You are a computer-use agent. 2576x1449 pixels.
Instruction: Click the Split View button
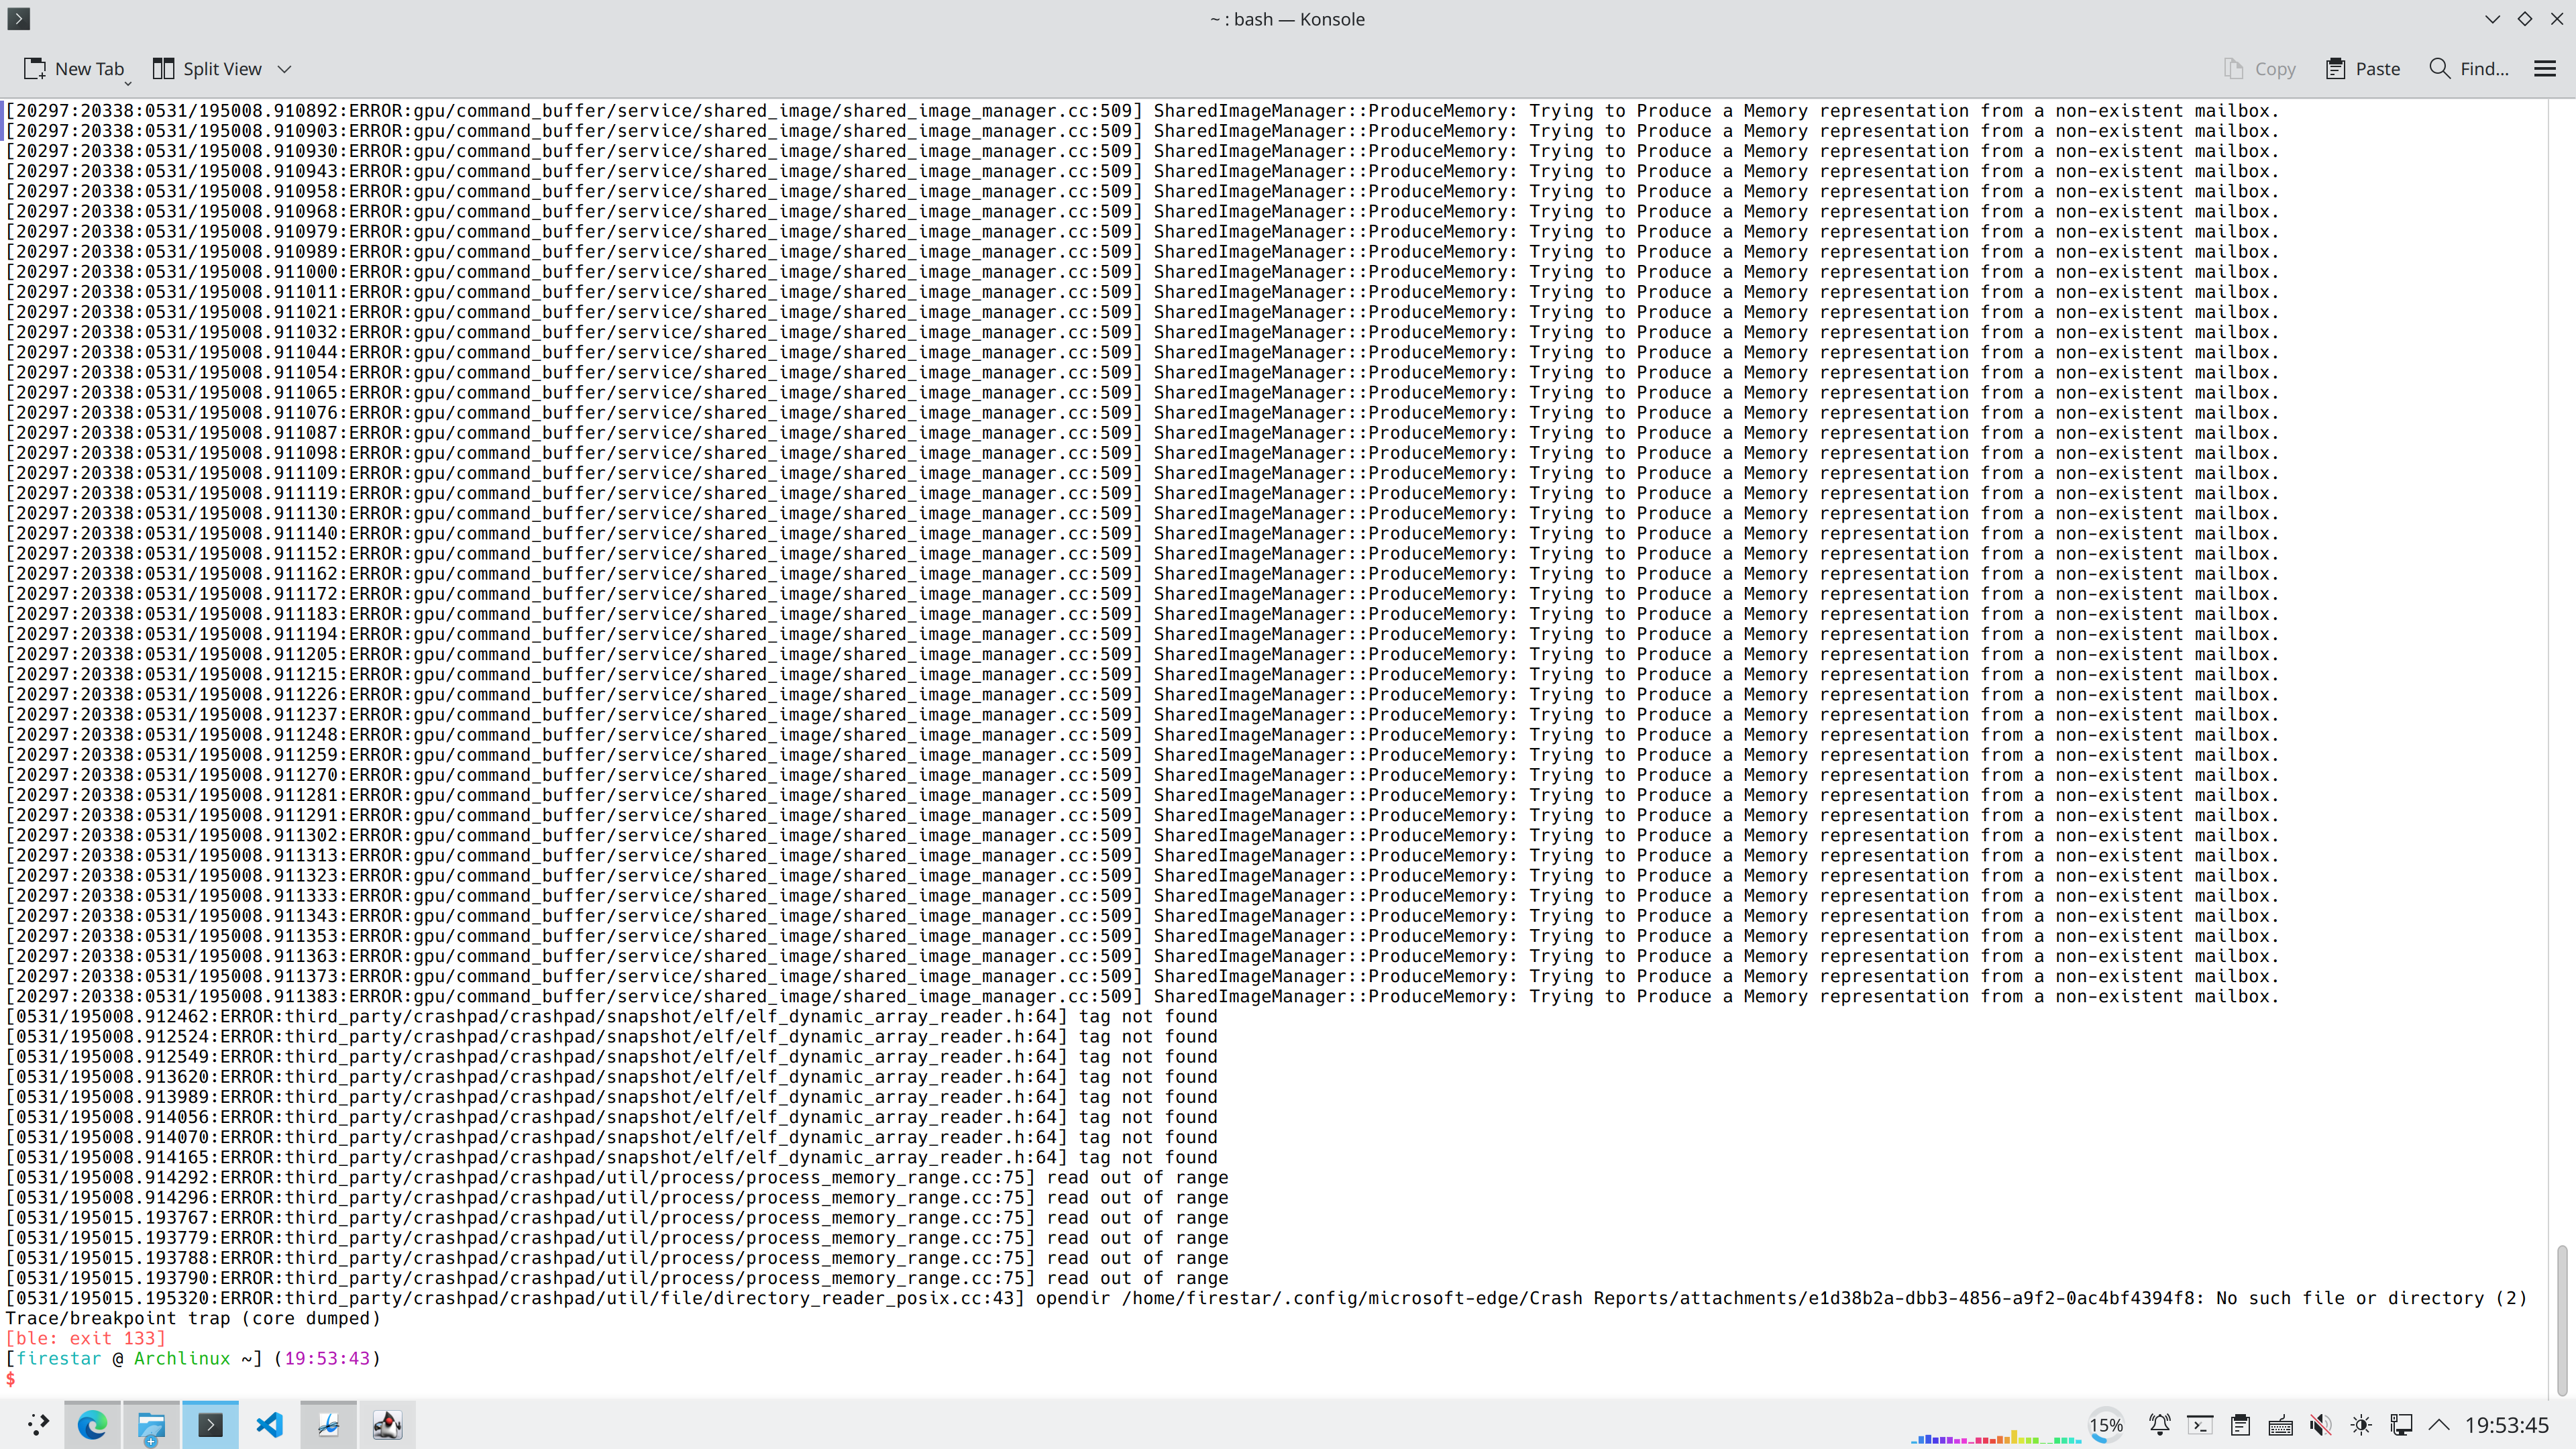(x=208, y=69)
